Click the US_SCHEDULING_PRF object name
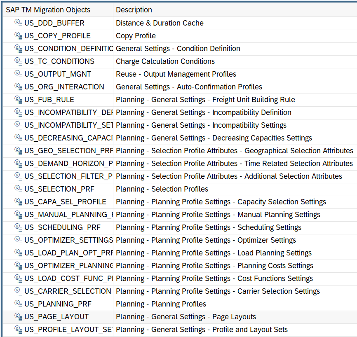This screenshot has width=357, height=337. (62, 227)
